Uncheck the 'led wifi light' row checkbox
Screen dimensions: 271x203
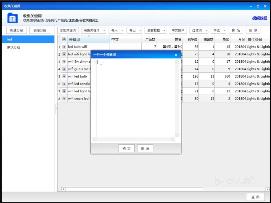click(64, 54)
